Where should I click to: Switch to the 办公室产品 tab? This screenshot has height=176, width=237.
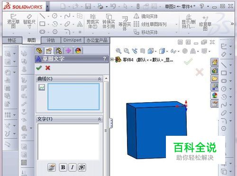pyautogui.click(x=97, y=40)
